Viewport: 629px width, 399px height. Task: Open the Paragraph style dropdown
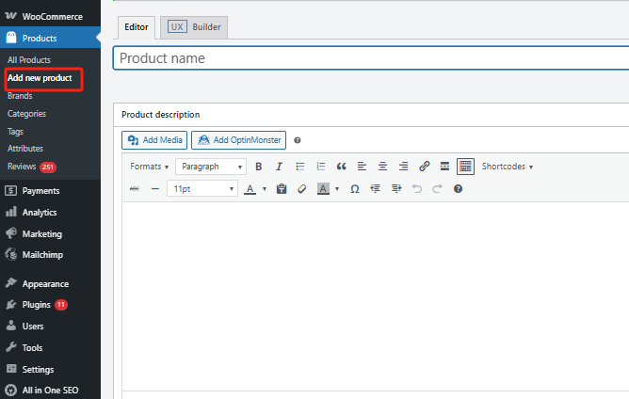tap(211, 167)
